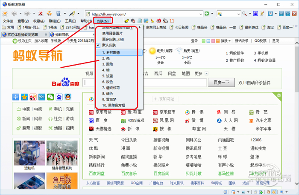The height and width of the screenshot is (195, 299).
Task: Open the Weibo icon under Baidu logo
Action: pyautogui.click(x=33, y=97)
